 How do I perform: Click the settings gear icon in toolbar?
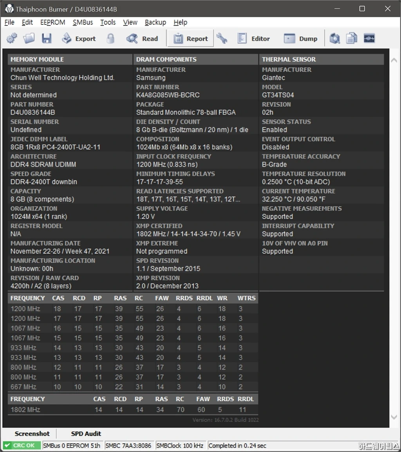tap(12, 38)
